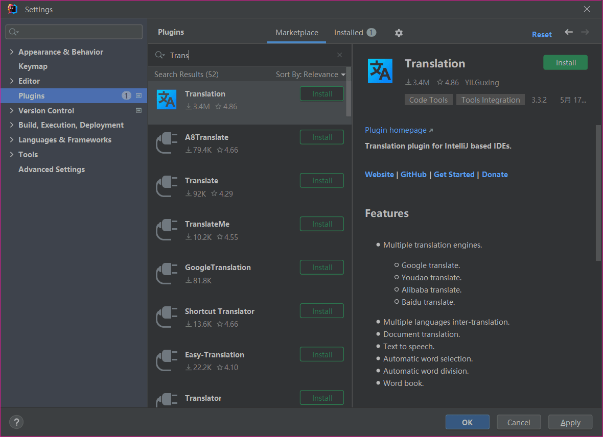Click the project-level icon beside Version Control
Image resolution: width=603 pixels, height=437 pixels.
[139, 110]
